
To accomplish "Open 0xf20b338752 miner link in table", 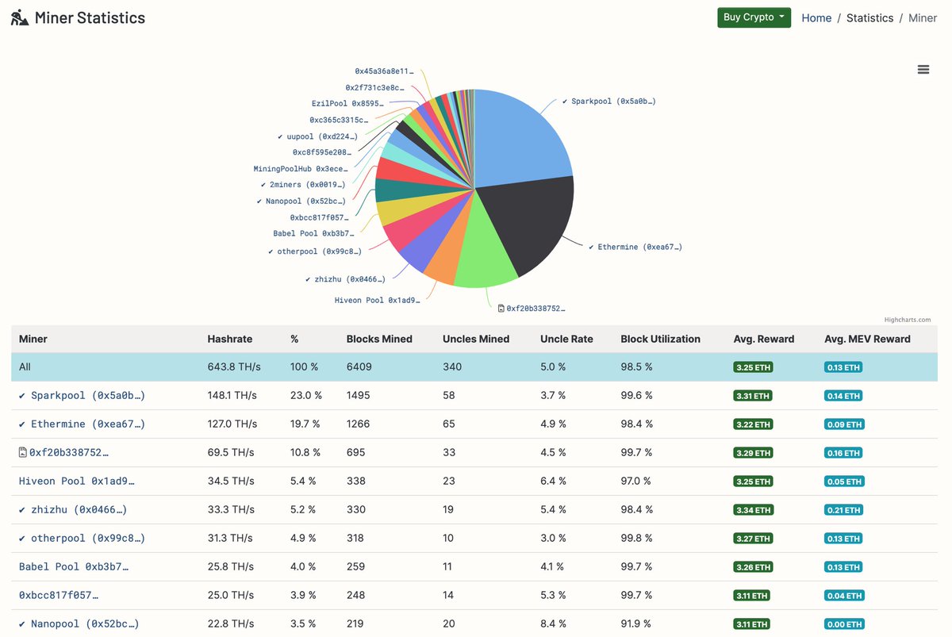I will click(68, 452).
